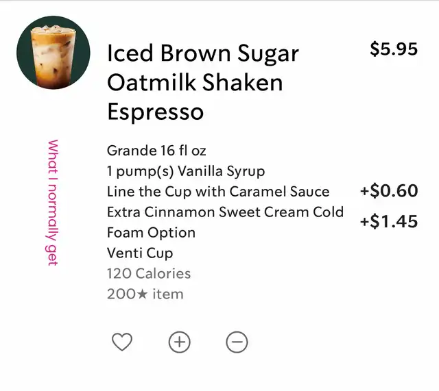
Task: Click the +$0.60 caramel sauce upcharge
Action: pyautogui.click(x=389, y=191)
